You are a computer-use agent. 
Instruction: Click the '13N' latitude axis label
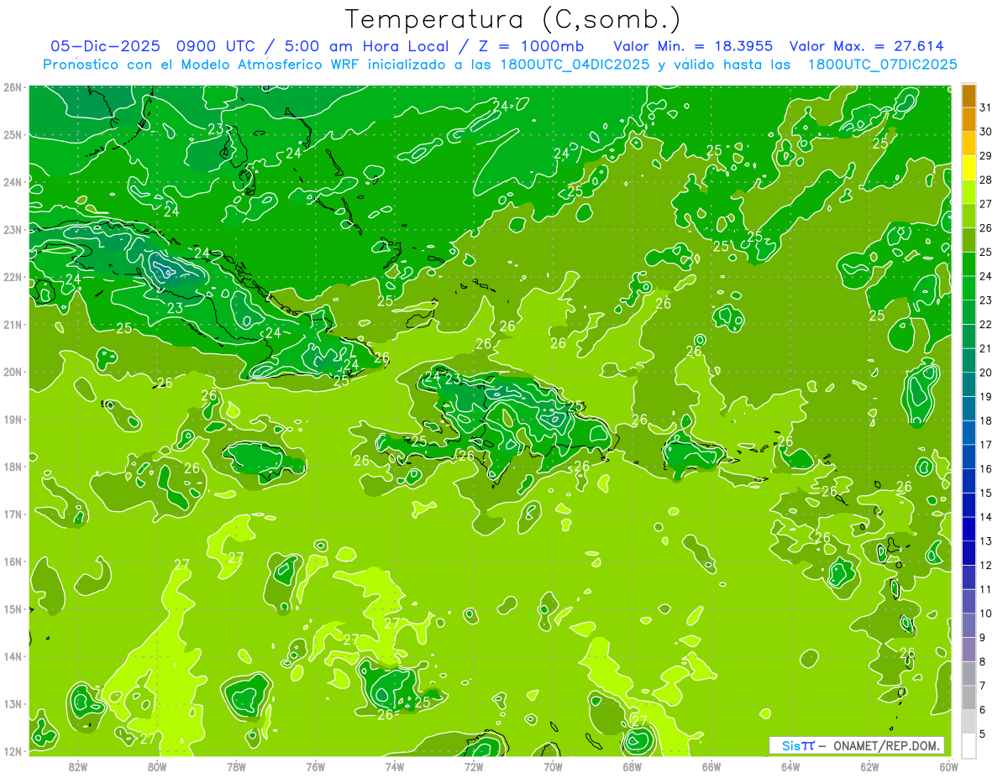(x=12, y=704)
